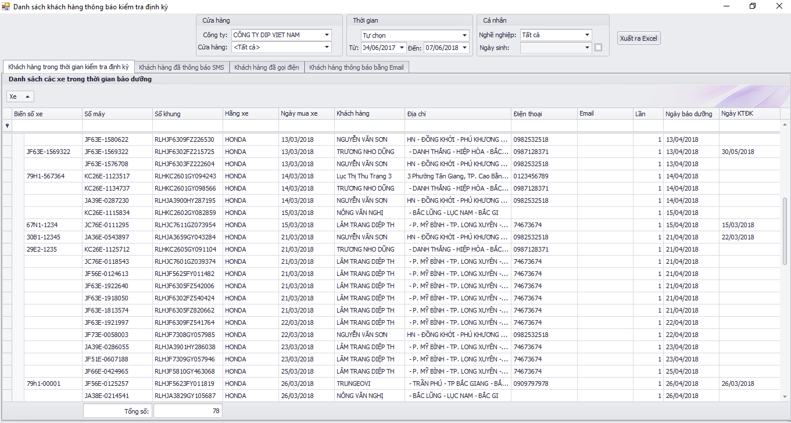Click the filter row icon beside Biển số xe

[7, 126]
